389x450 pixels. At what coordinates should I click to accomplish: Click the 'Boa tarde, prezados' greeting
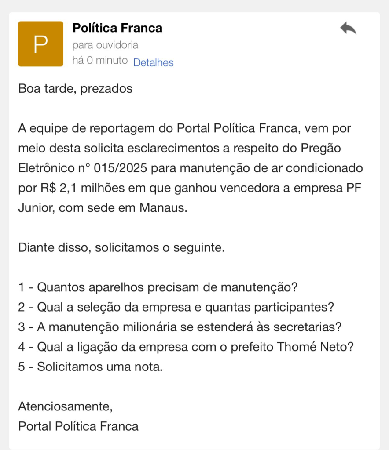(x=75, y=88)
